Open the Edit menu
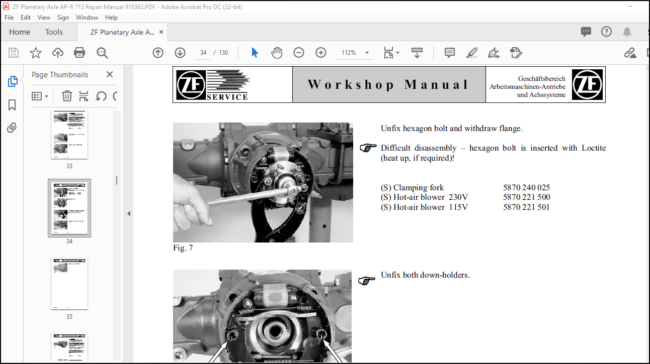This screenshot has width=650, height=364. click(26, 17)
